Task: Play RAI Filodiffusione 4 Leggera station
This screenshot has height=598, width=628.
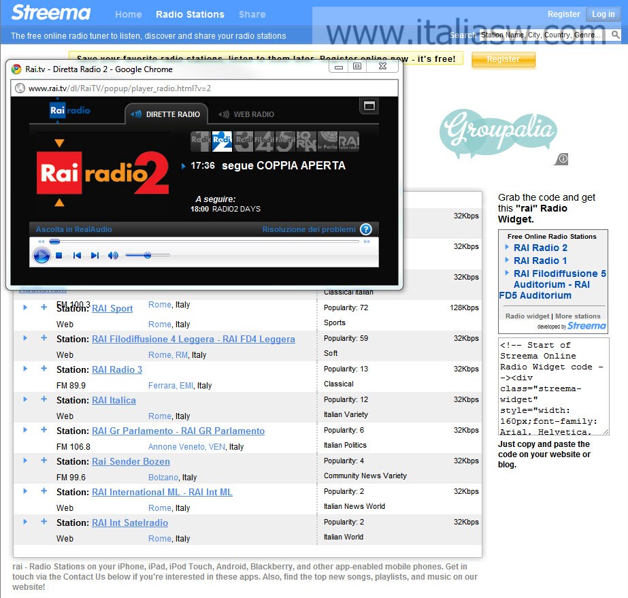Action: click(25, 338)
